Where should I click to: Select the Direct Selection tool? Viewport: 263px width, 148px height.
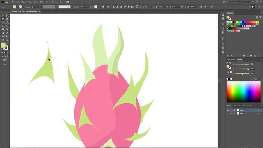[7, 16]
